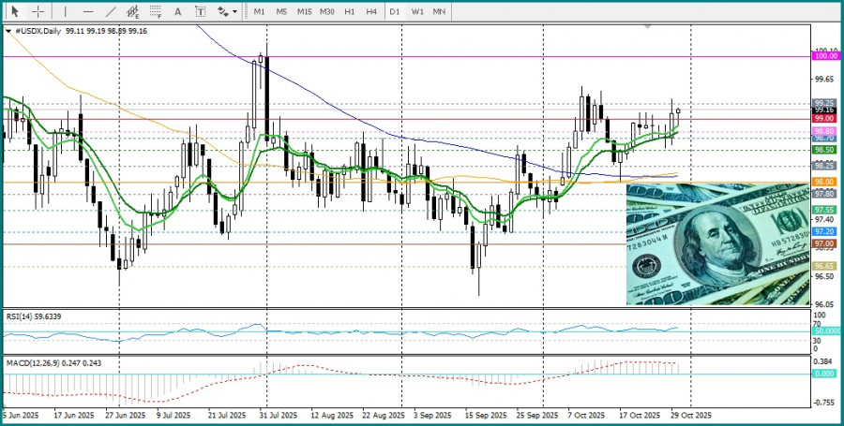Select the Fibonacci retracement tool

pos(156,11)
